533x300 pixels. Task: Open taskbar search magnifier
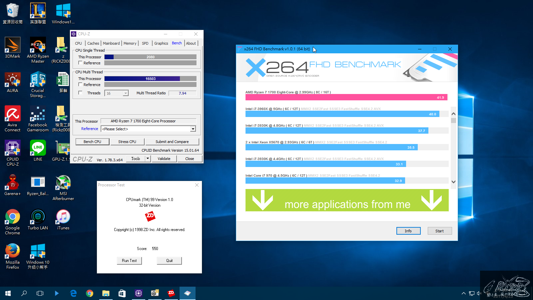tap(24, 293)
